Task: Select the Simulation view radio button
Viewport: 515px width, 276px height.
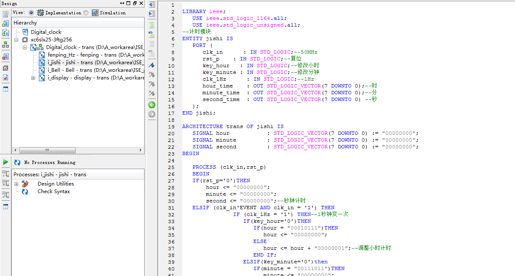Action: (x=86, y=13)
